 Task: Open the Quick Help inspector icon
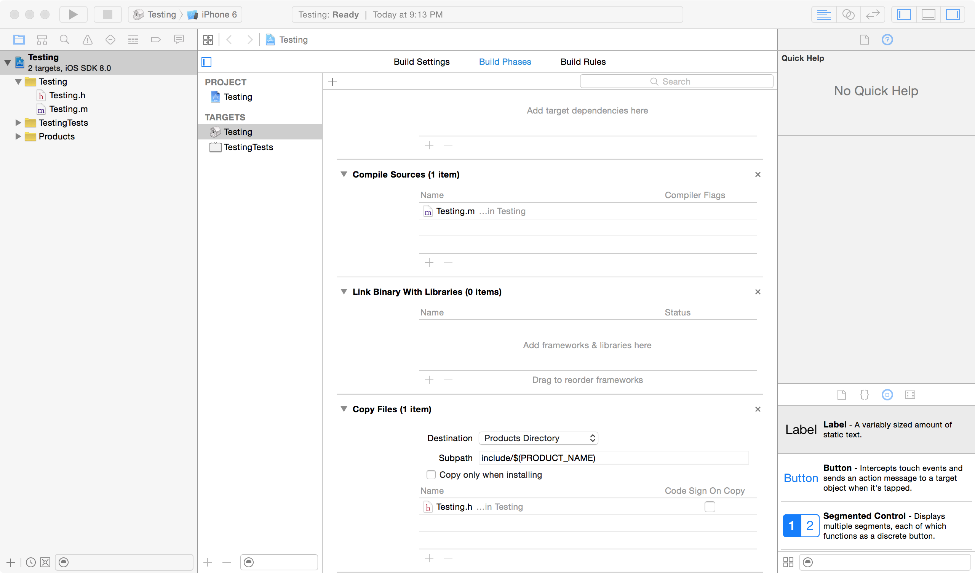tap(887, 40)
